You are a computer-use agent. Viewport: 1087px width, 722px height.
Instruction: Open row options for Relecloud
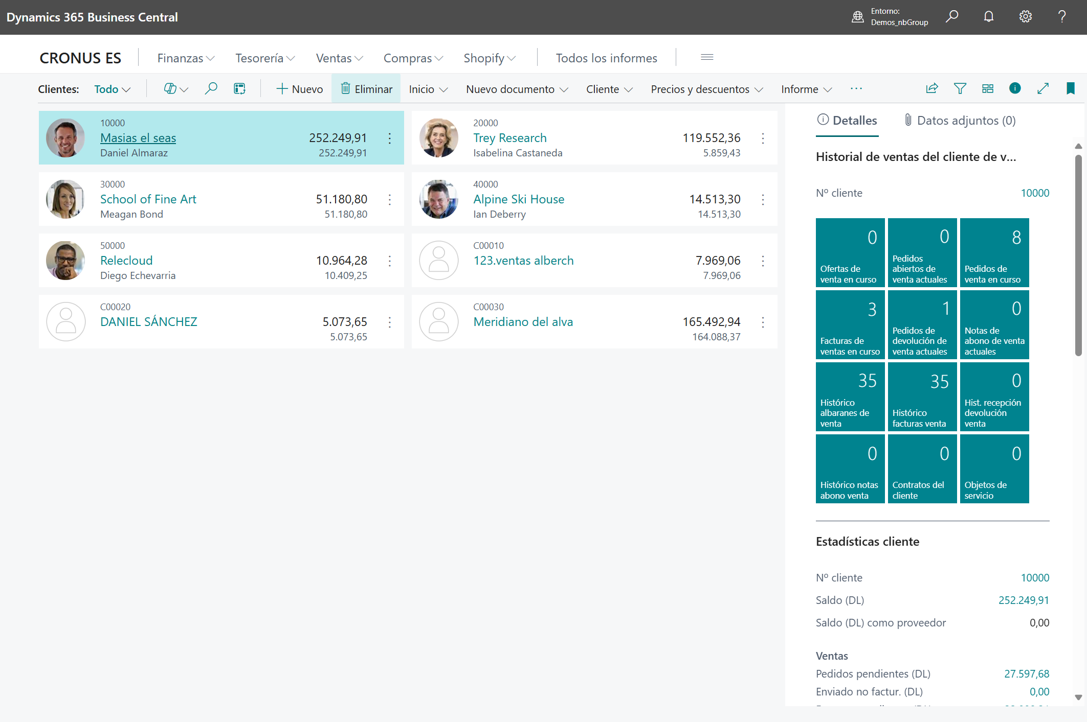tap(390, 261)
